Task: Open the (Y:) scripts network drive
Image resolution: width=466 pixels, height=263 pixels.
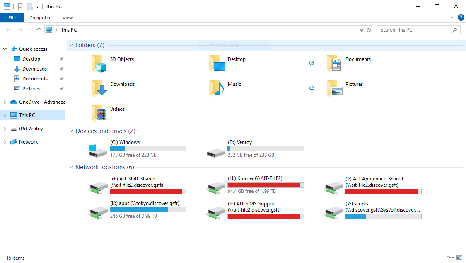Action: point(333,212)
